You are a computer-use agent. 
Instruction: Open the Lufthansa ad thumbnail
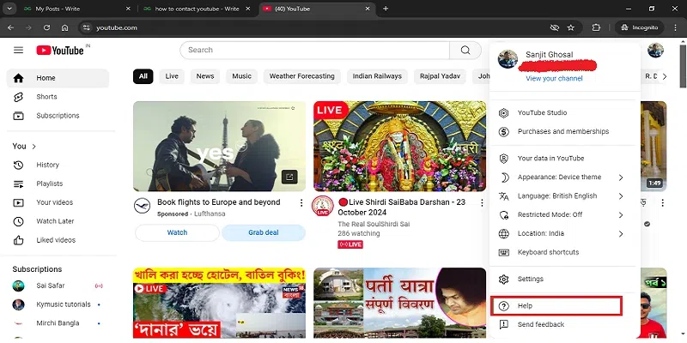click(220, 146)
